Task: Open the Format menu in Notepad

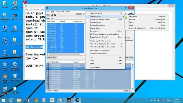Action: [37, 9]
